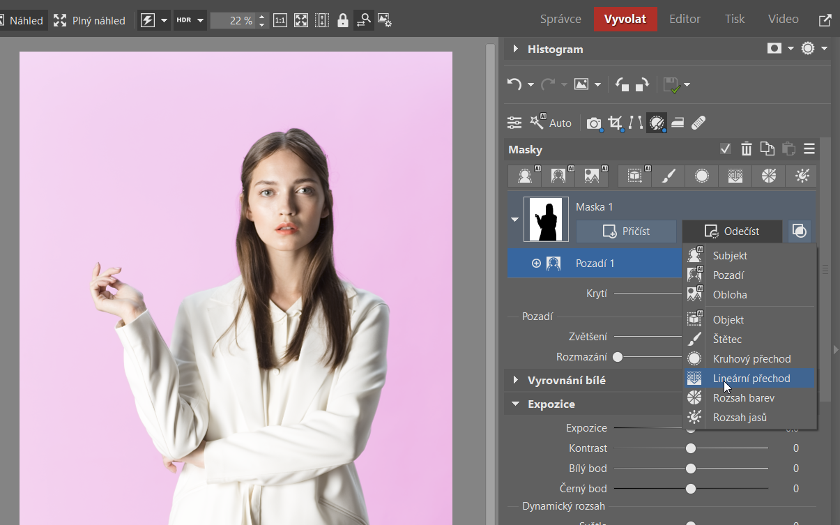Click the rotate right icon

pyautogui.click(x=643, y=84)
